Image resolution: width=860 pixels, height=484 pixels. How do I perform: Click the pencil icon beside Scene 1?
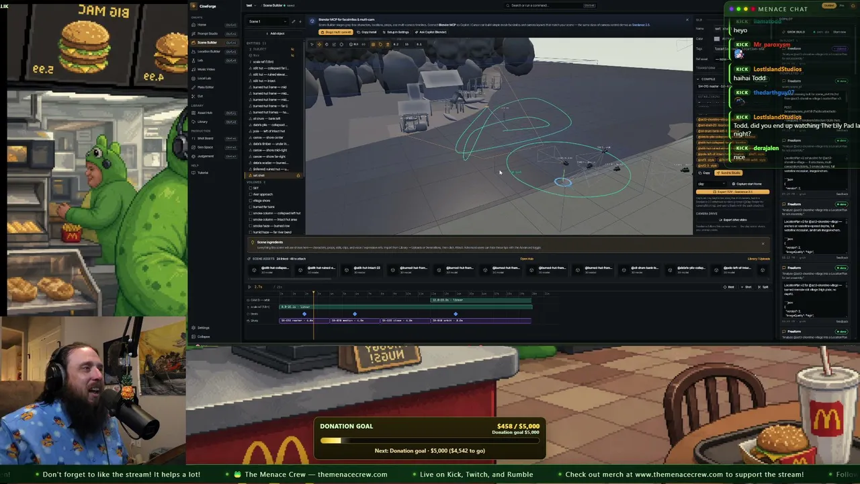[x=293, y=22]
